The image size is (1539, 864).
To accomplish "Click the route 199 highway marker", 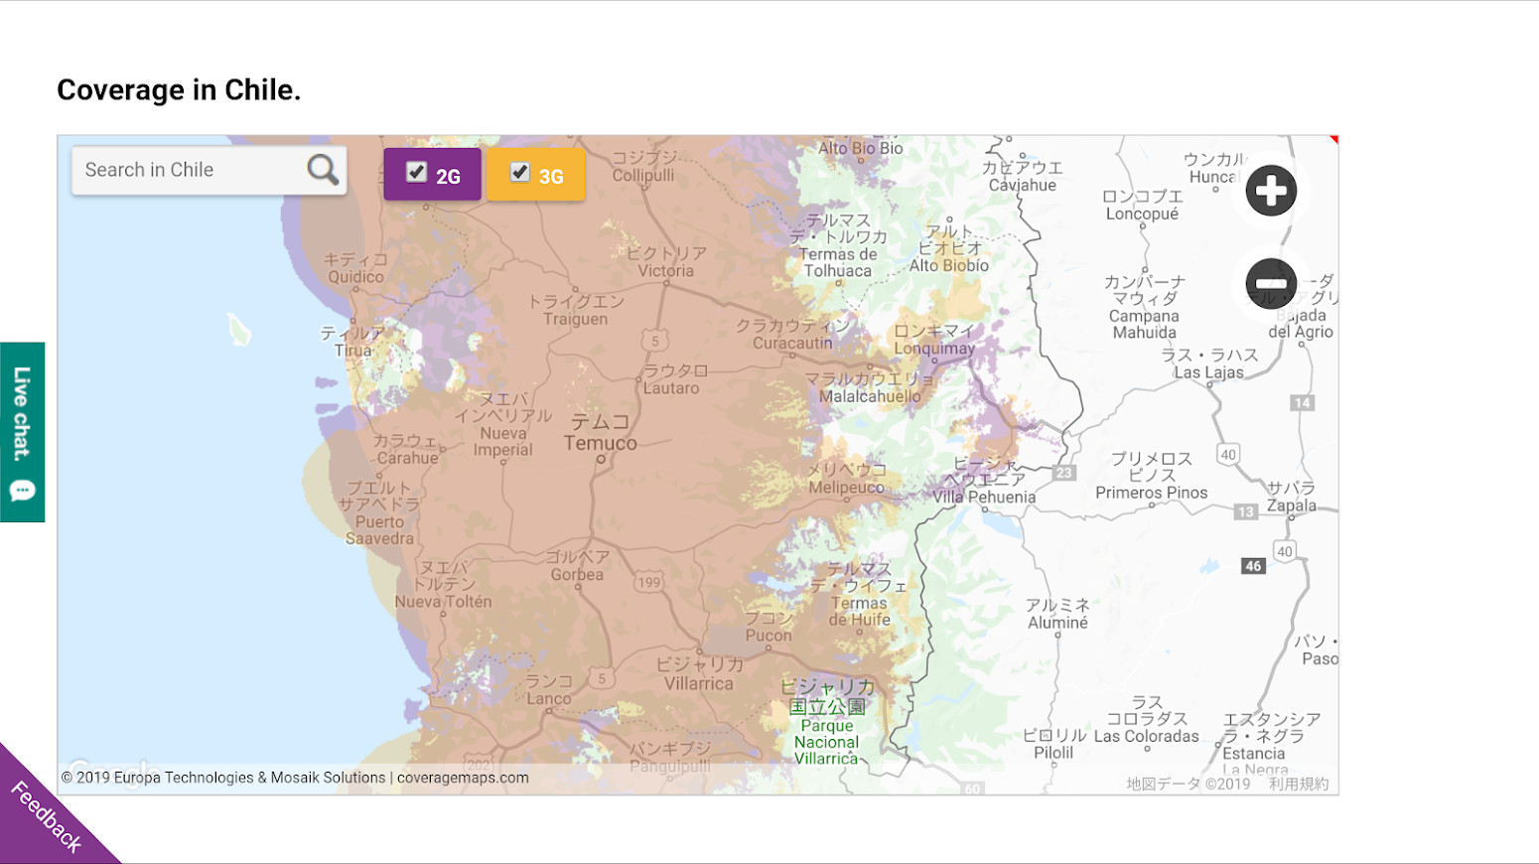I will pos(648,582).
